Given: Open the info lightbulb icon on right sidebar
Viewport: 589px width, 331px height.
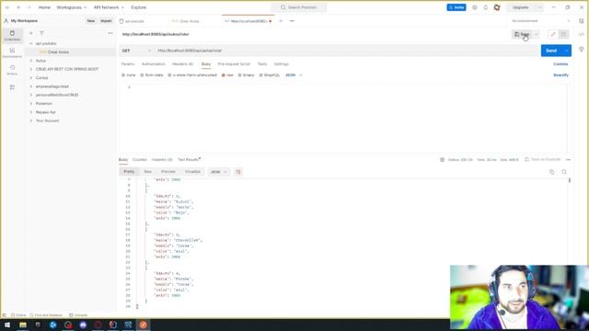Looking at the screenshot, I should point(581,49).
